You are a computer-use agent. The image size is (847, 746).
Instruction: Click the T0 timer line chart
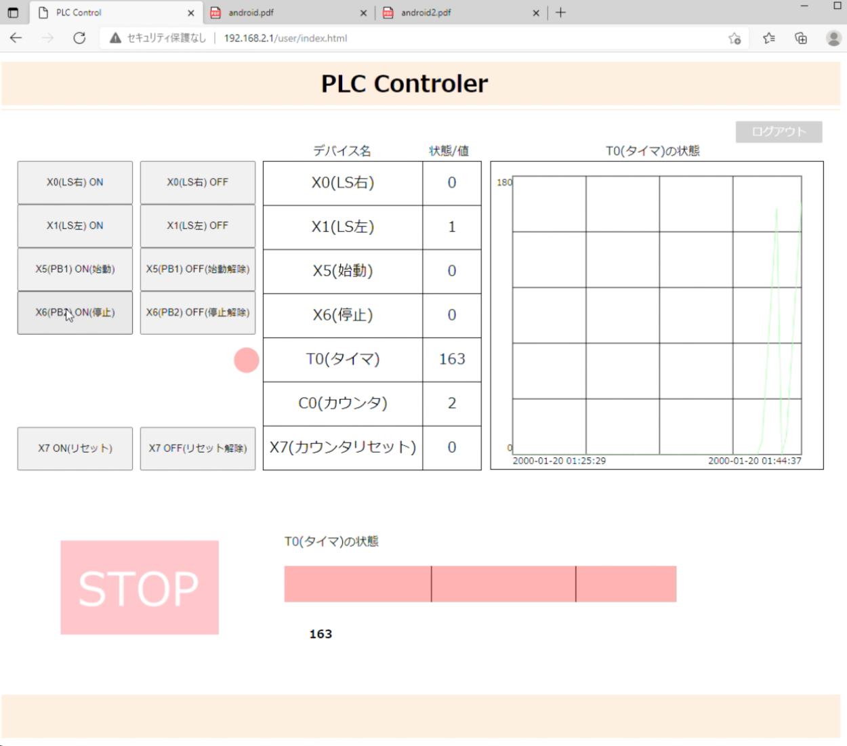(657, 315)
